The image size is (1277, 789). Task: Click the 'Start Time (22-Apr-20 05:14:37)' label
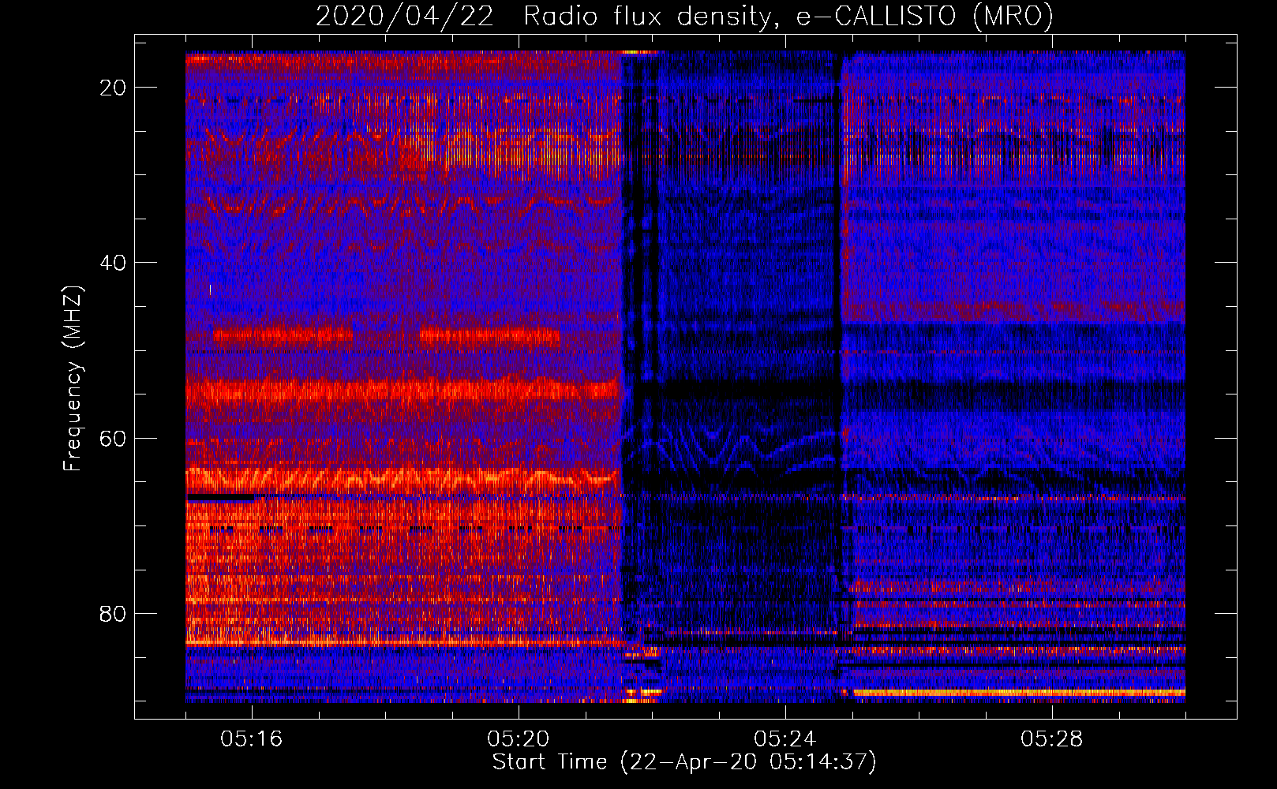pyautogui.click(x=684, y=762)
